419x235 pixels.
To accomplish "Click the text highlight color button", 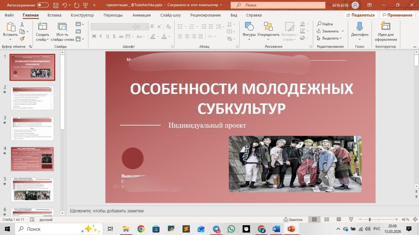I will [153, 36].
